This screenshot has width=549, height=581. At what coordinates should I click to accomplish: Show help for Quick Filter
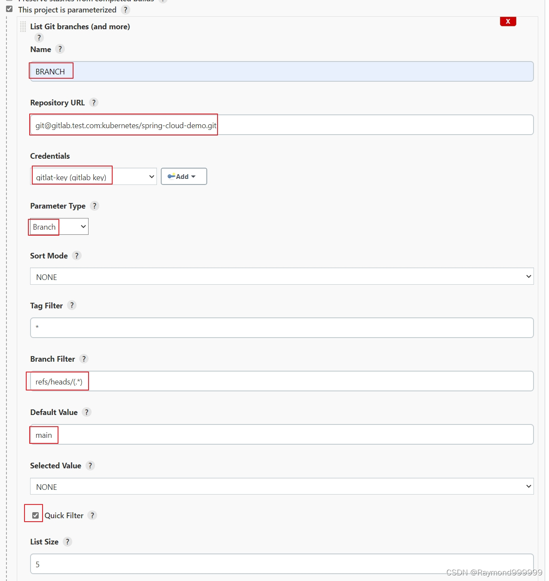click(92, 515)
